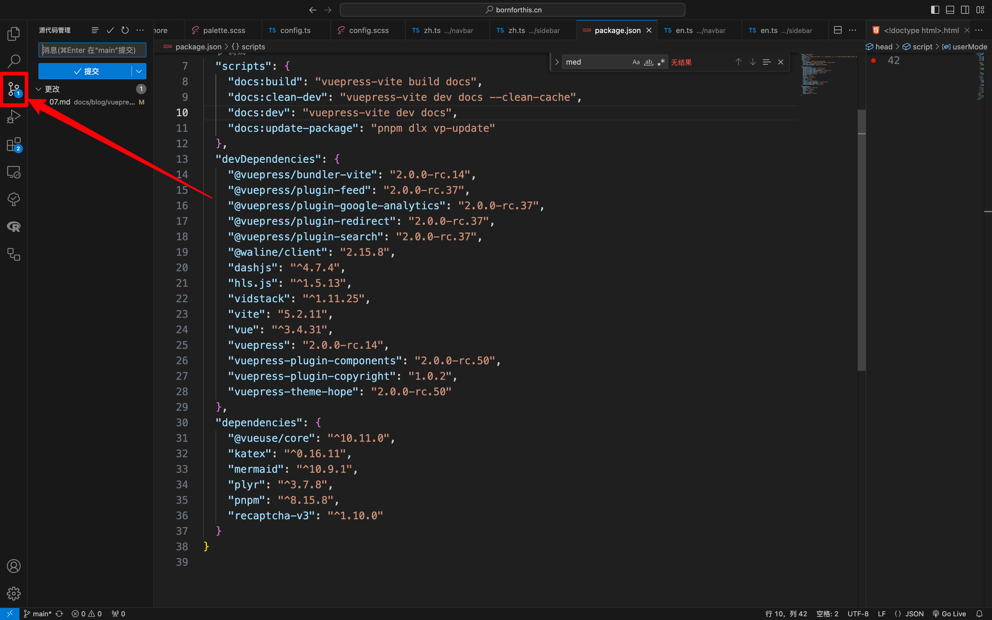Toggle match case in find widget
Viewport: 992px width, 620px height.
pyautogui.click(x=636, y=62)
